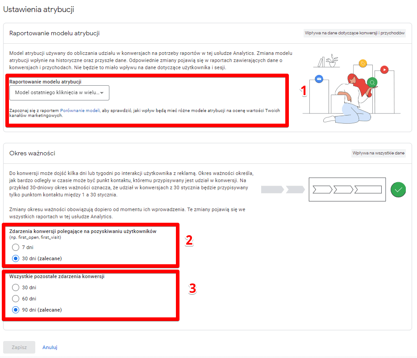Click the green checkmark circle icon
This screenshot has width=417, height=358.
pos(398,190)
